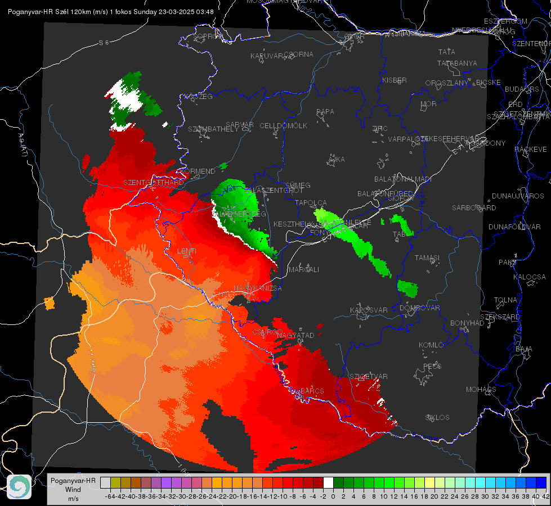This screenshot has height=506, width=551.
Task: Click the TAMASI city label
Action: 427,257
